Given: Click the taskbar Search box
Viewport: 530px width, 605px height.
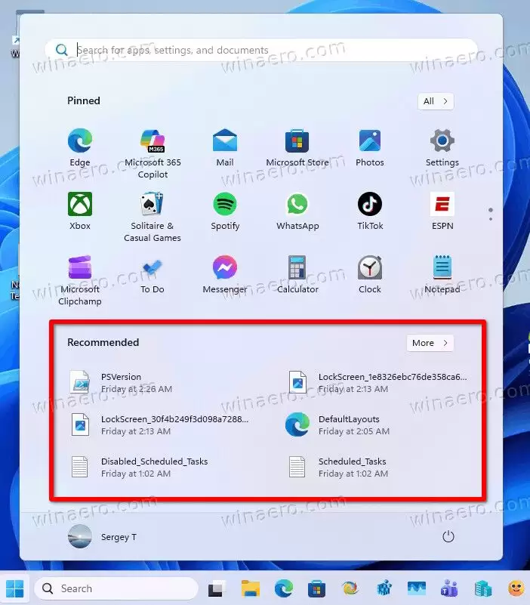Looking at the screenshot, I should tap(116, 588).
